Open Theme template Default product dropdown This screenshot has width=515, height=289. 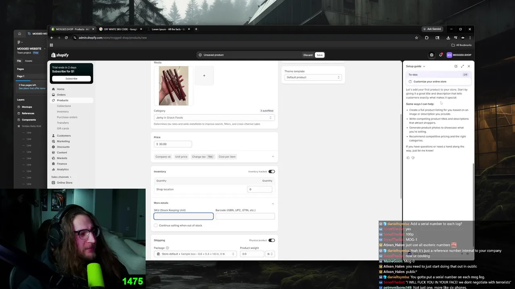[313, 77]
